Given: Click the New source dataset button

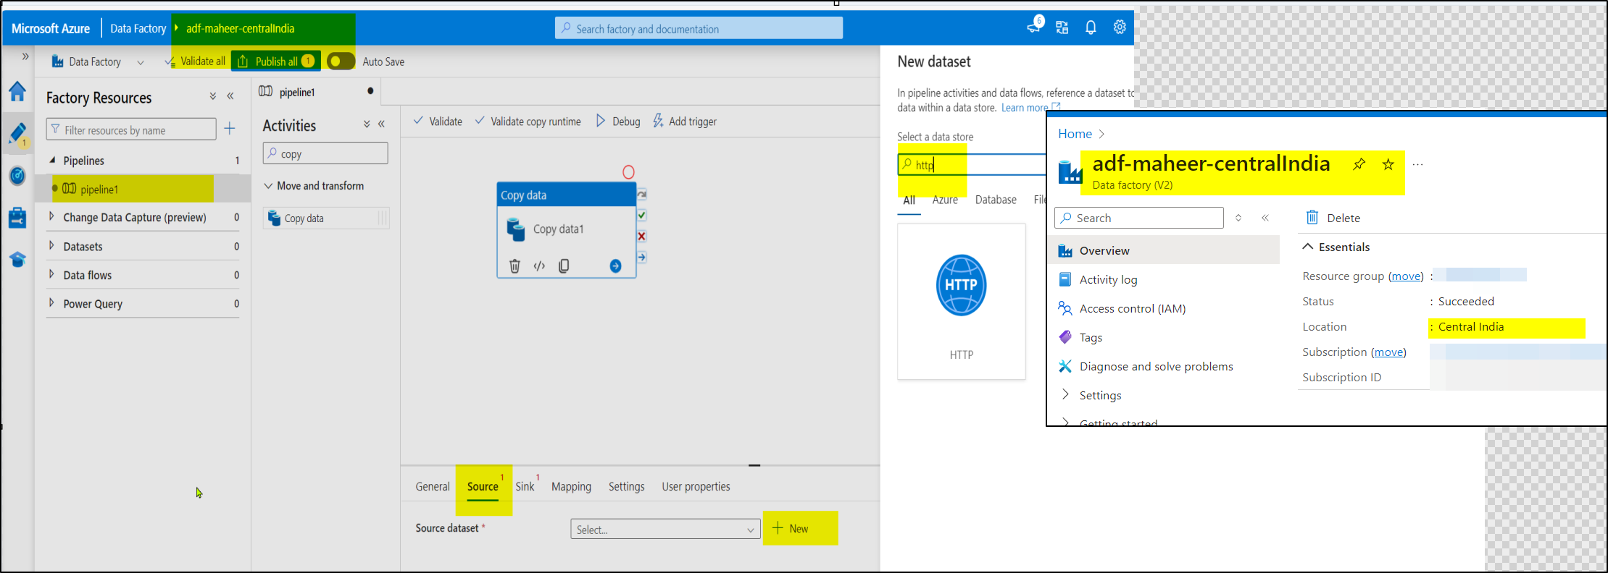Looking at the screenshot, I should 790,528.
